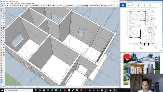Open Firefox from the taskbar
This screenshot has height=92, width=163.
81,90
